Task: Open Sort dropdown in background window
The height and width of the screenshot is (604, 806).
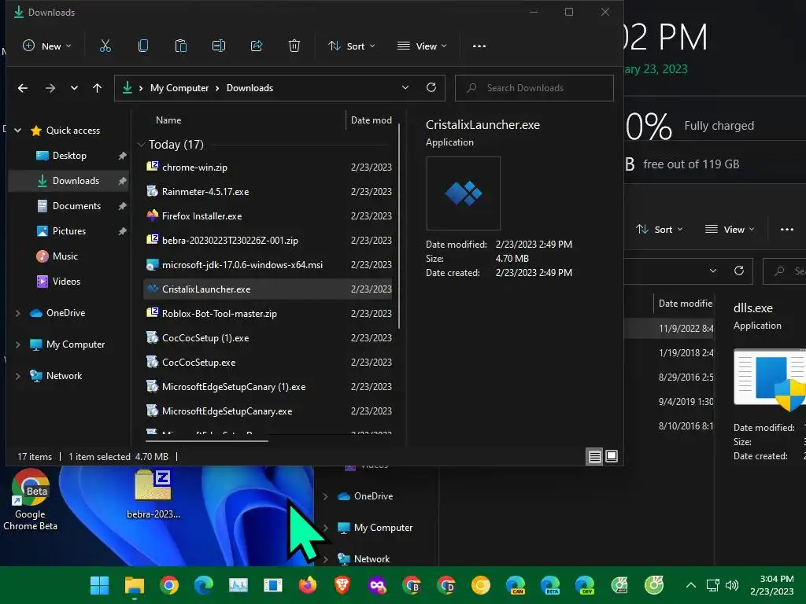Action: point(660,230)
